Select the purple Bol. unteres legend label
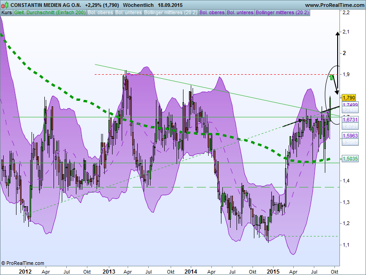 241,12
